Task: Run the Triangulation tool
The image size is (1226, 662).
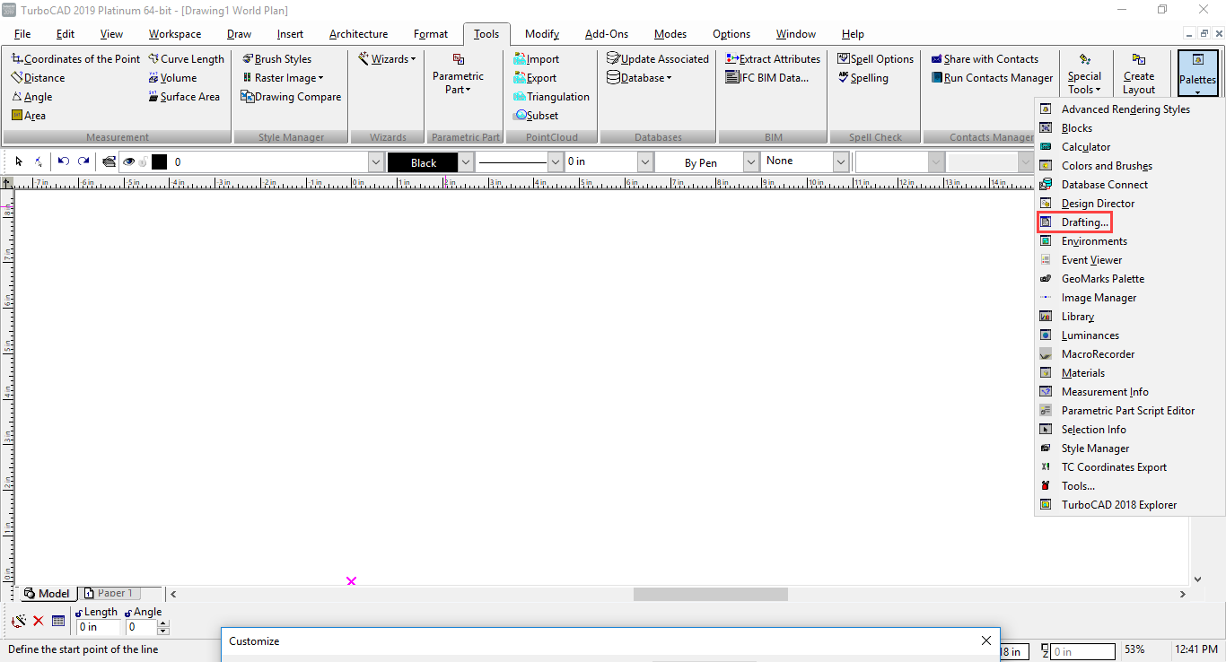Action: [551, 97]
